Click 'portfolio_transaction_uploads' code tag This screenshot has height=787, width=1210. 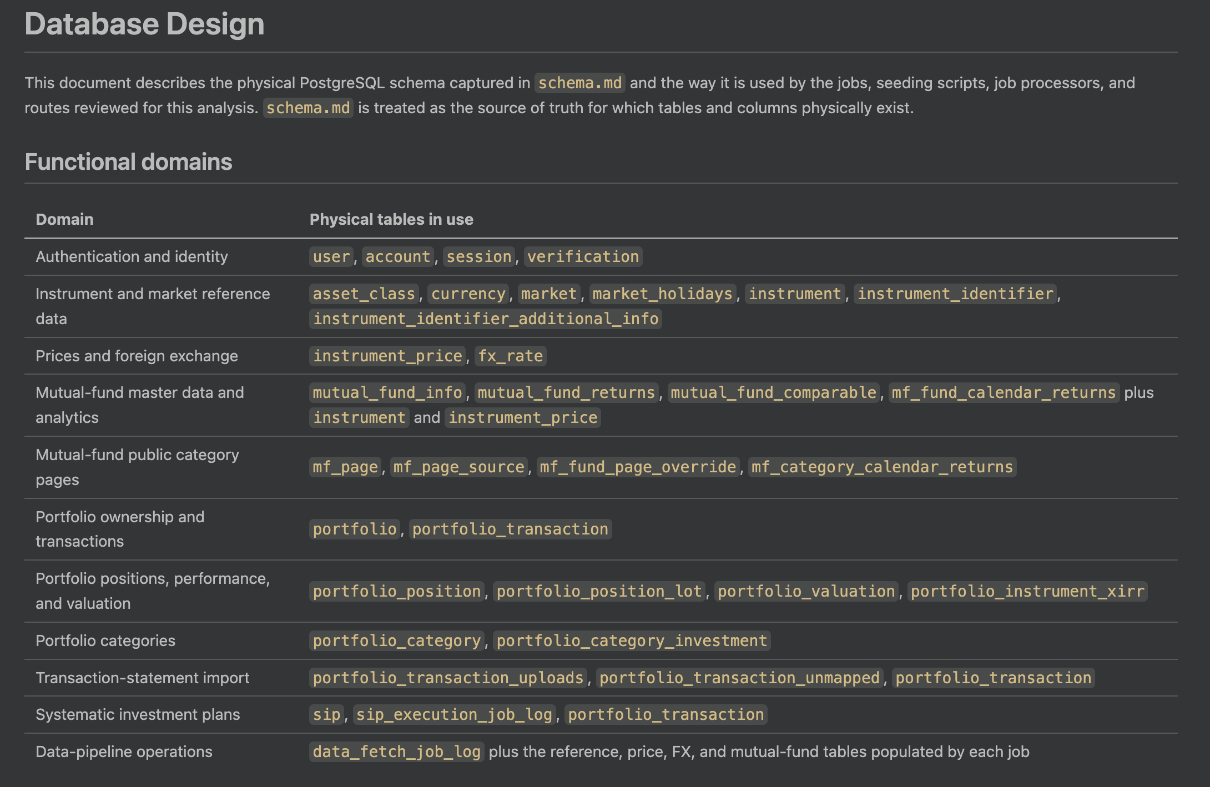(448, 678)
